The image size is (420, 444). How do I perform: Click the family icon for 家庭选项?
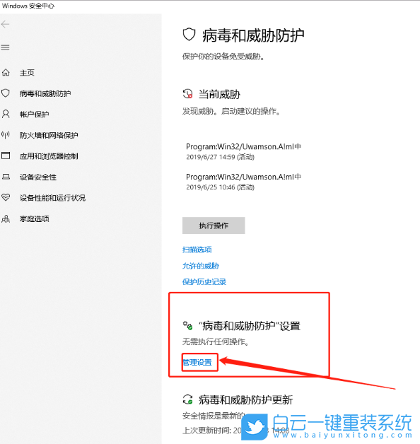coord(6,218)
